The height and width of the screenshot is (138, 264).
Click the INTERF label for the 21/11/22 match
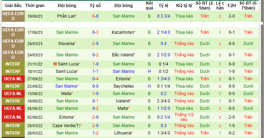coord(13,64)
